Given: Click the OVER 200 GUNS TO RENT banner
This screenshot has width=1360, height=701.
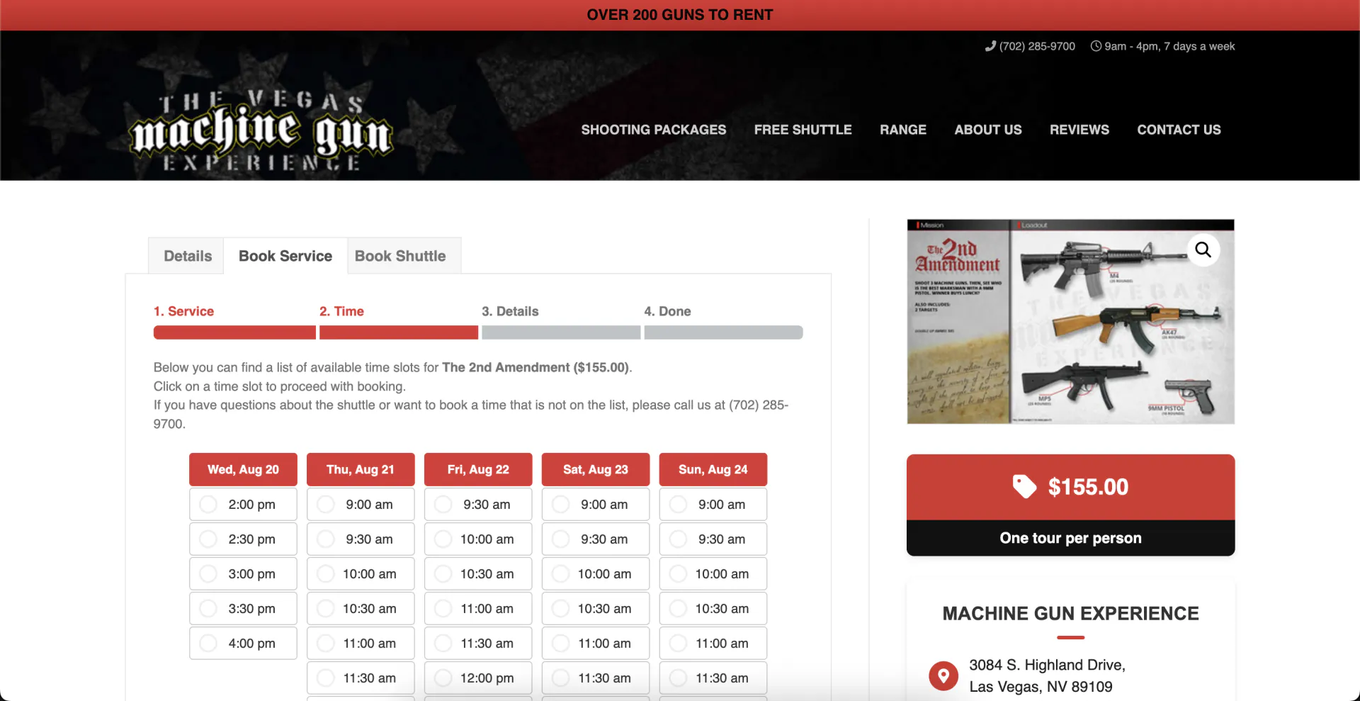Looking at the screenshot, I should (680, 15).
